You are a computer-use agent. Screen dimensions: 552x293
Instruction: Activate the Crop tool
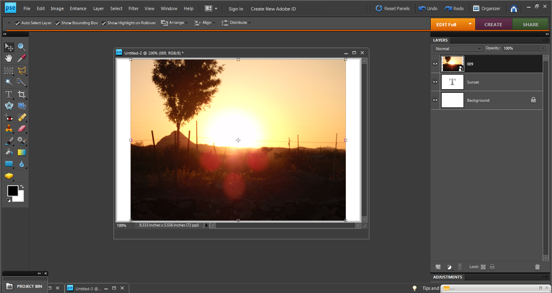point(21,94)
